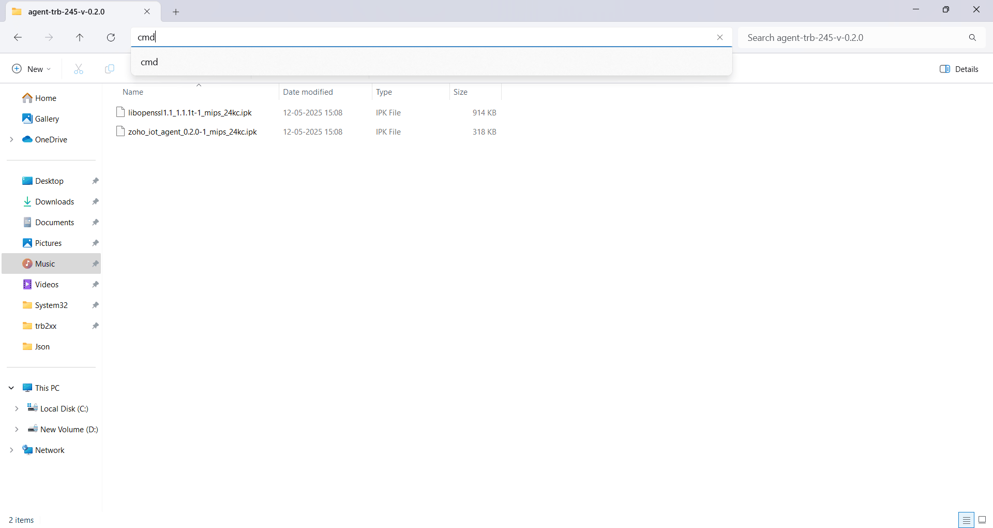
Task: Select file libopenssl1.1_1.1.1t-1_mips_24kc.ipk
Action: 190,112
